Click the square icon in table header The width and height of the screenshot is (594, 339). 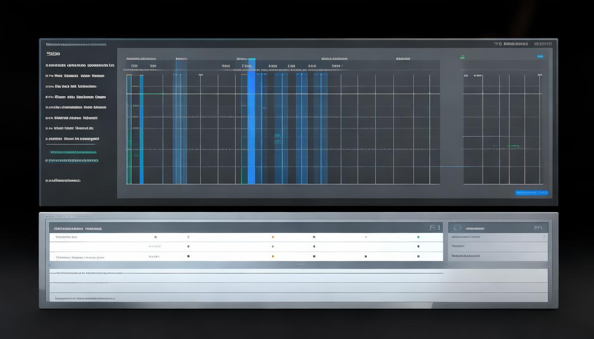[x=432, y=228]
